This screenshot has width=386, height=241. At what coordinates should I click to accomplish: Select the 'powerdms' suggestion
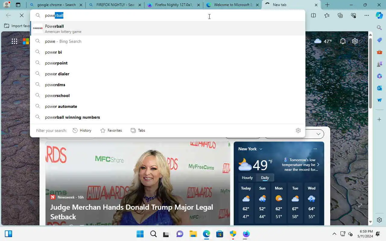coord(168,85)
